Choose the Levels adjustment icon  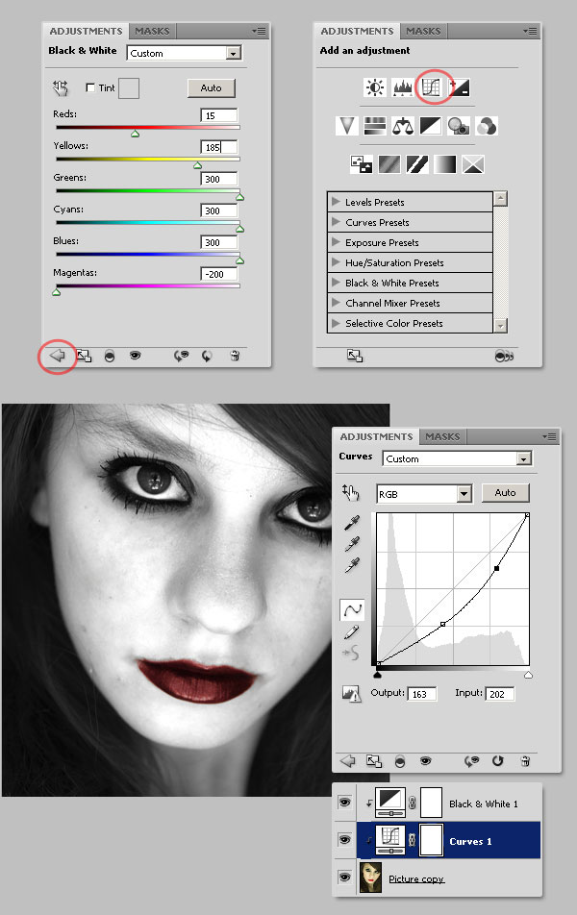403,87
